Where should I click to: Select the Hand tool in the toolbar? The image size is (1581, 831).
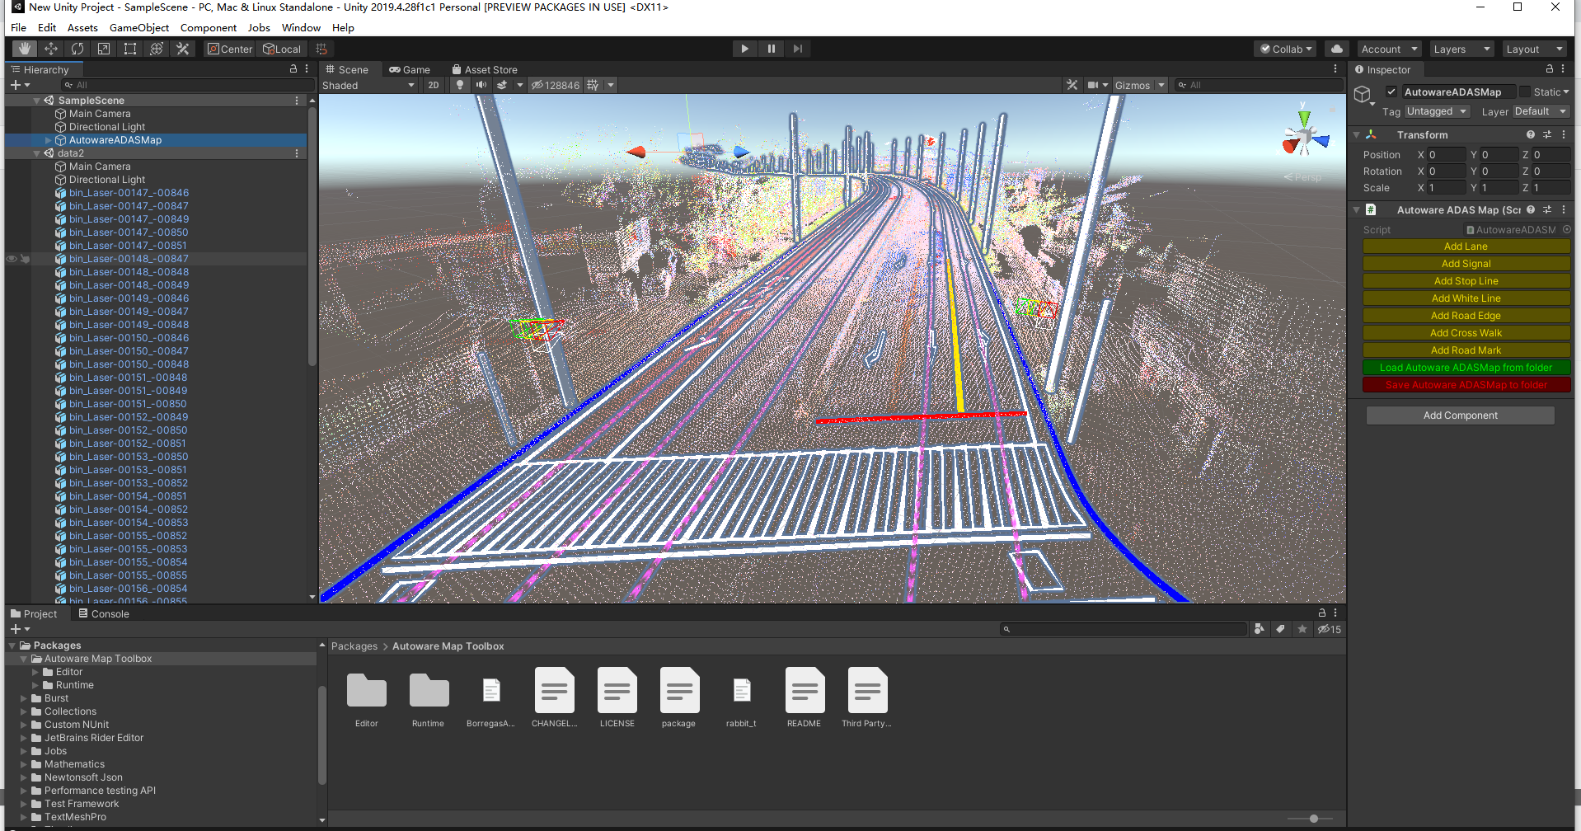coord(23,49)
